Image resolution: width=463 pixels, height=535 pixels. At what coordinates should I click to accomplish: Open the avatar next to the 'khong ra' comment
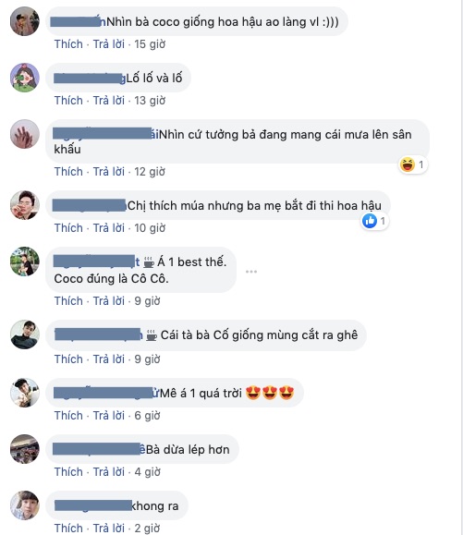pos(25,505)
